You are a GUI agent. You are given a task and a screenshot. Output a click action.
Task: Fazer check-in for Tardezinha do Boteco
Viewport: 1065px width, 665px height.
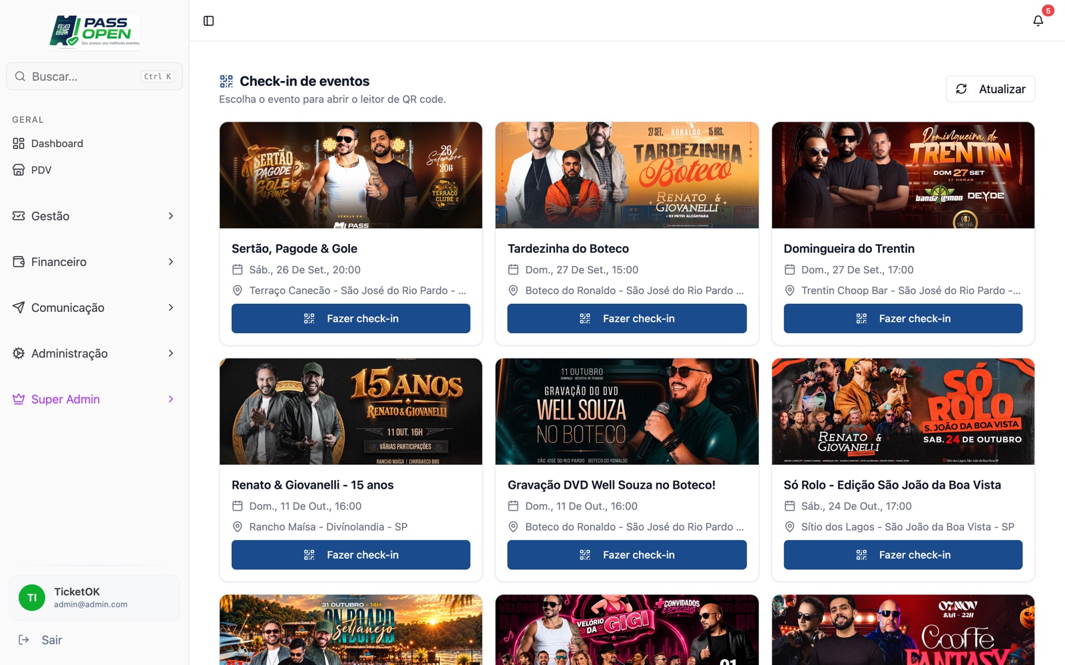click(x=627, y=319)
